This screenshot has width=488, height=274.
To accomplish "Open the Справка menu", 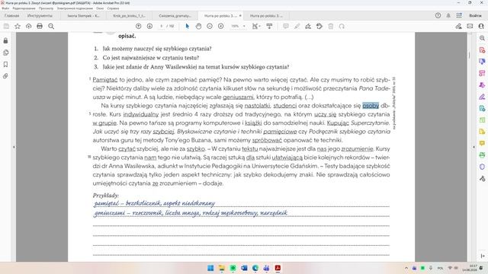I will (x=113, y=8).
